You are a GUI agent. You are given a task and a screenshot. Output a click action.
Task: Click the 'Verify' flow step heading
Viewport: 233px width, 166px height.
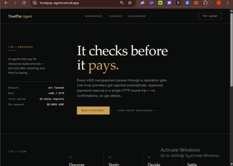114,164
